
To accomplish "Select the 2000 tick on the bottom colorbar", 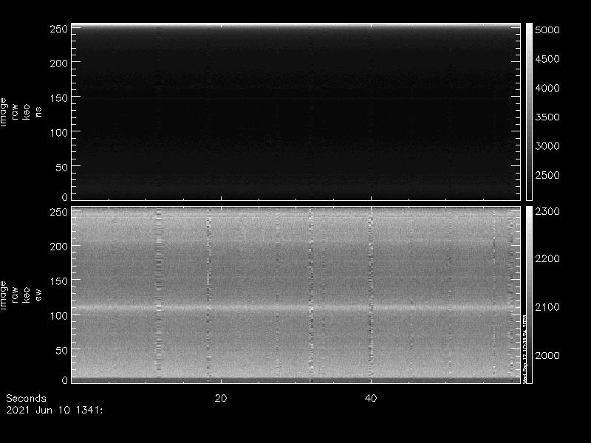I will pos(547,355).
